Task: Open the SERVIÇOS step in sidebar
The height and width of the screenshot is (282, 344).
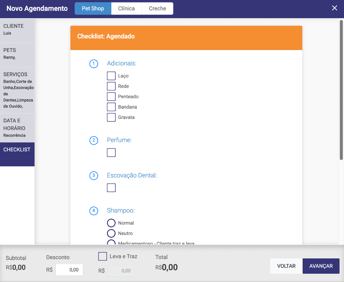Action: 17,90
